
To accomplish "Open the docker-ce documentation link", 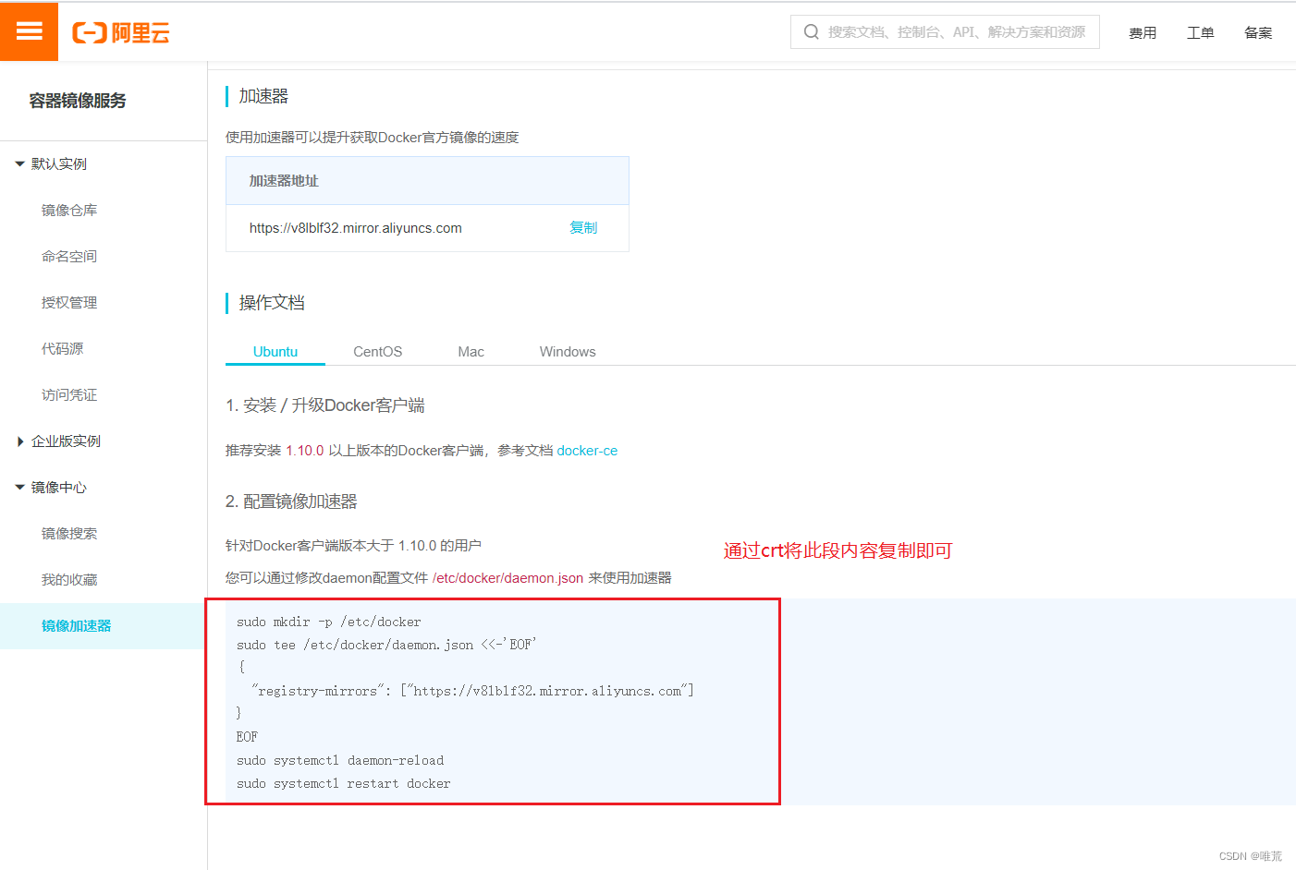I will pos(587,451).
